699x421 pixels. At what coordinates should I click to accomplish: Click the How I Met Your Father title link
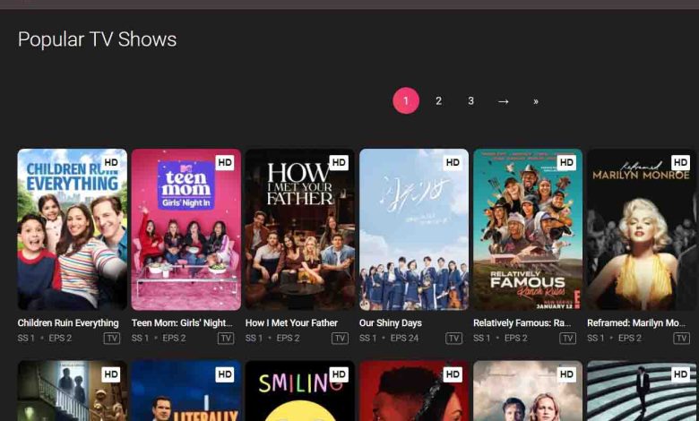click(291, 323)
